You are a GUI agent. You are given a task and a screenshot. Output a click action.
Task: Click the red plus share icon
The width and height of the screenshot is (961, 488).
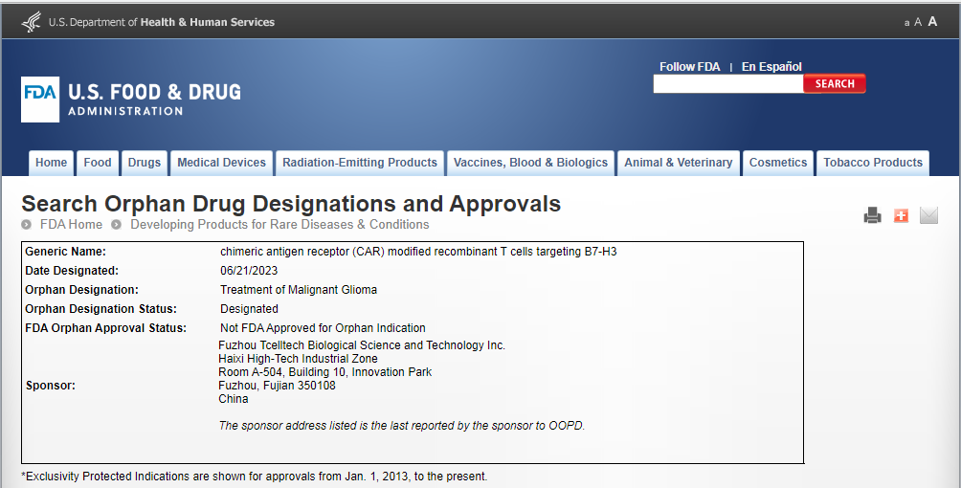(901, 215)
